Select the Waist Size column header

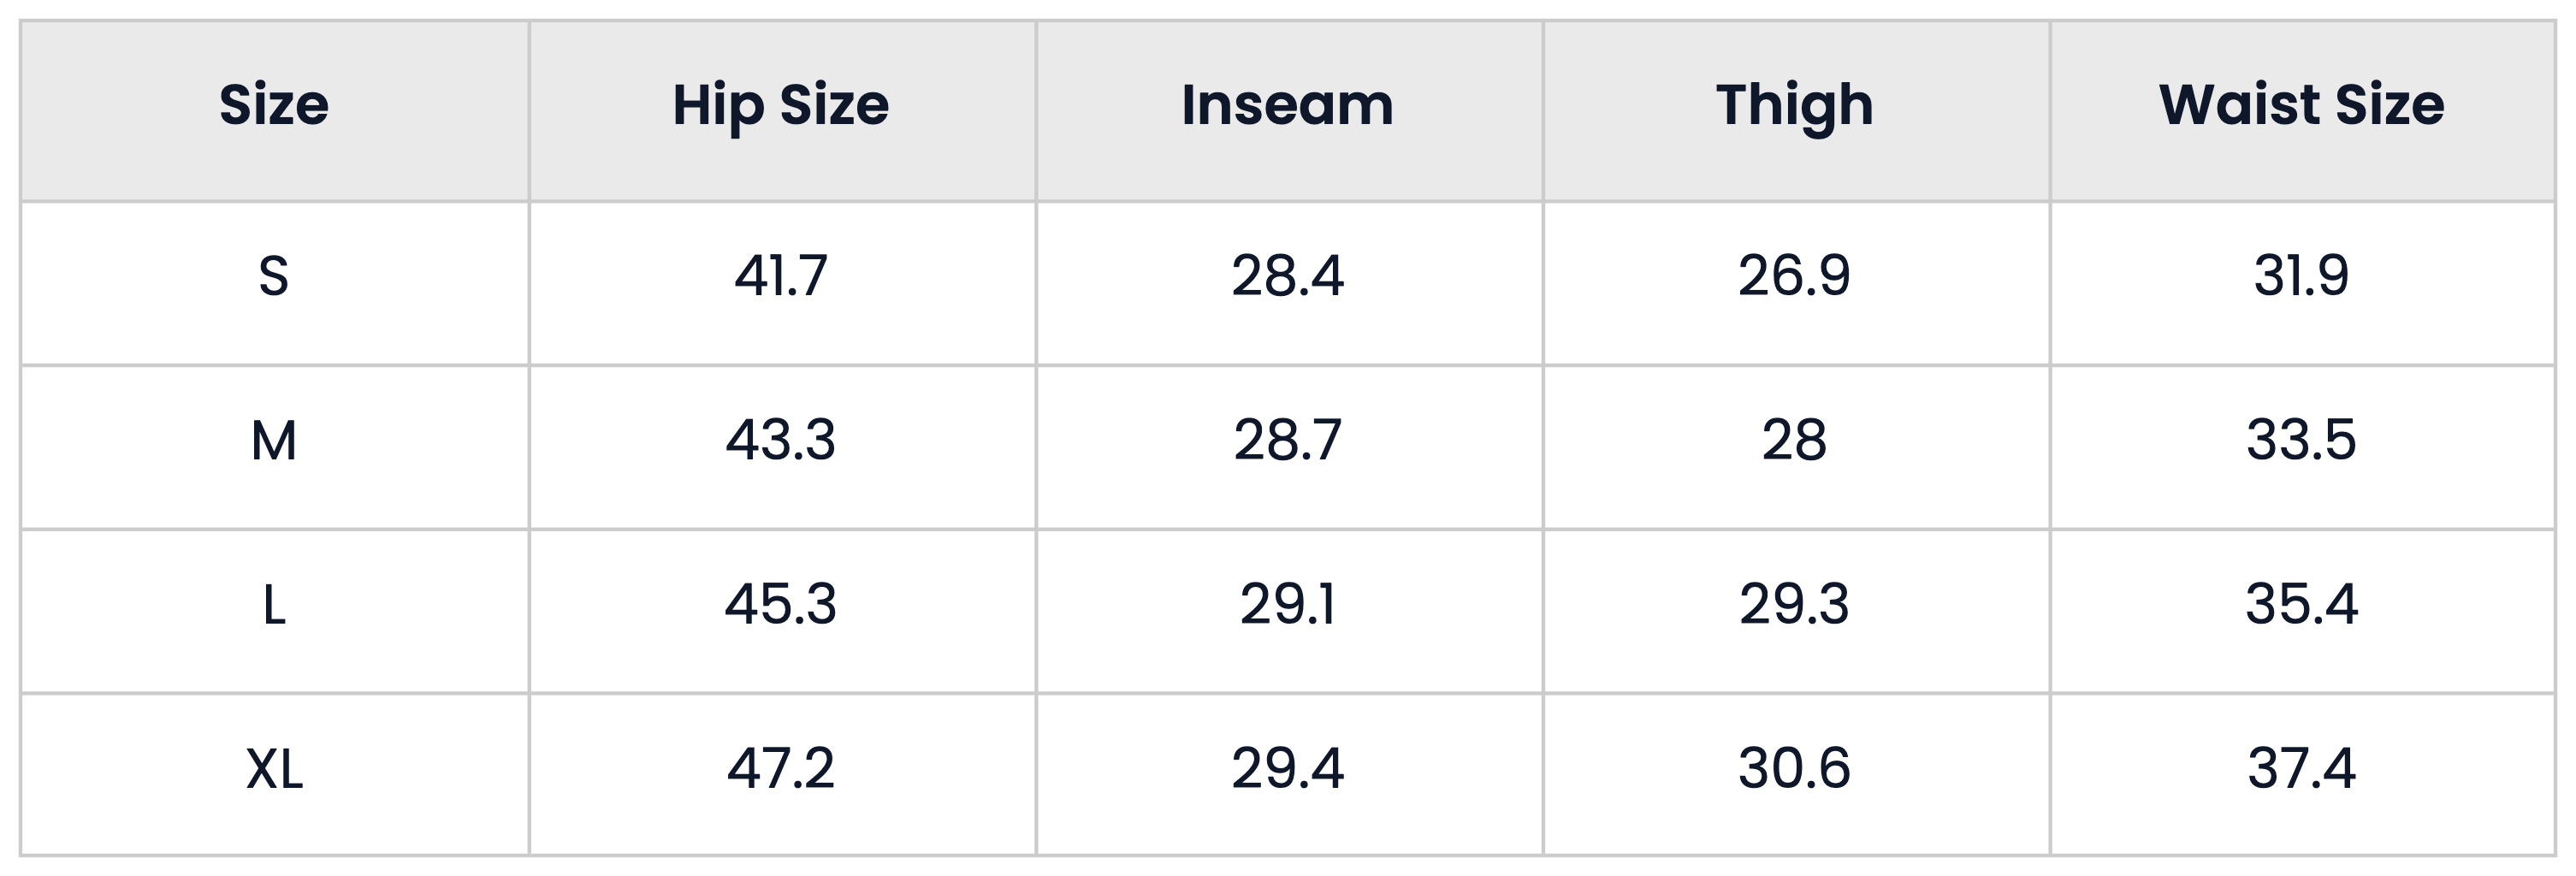click(x=2302, y=105)
